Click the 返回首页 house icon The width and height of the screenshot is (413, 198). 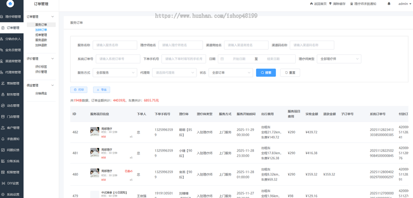[x=312, y=4]
